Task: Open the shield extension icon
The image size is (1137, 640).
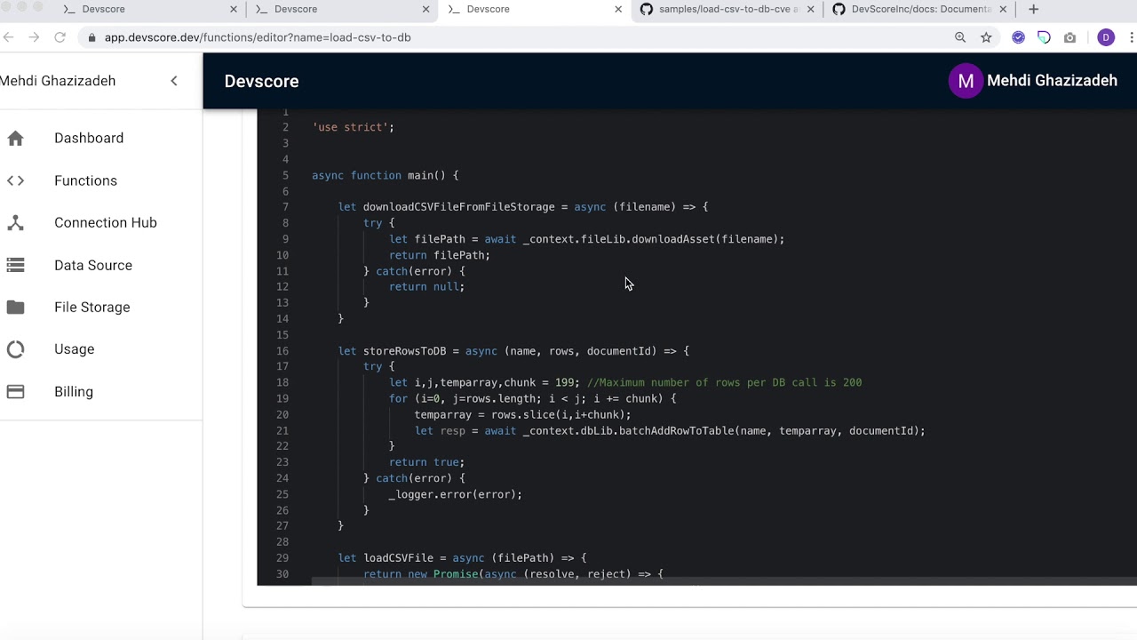Action: point(1044,37)
